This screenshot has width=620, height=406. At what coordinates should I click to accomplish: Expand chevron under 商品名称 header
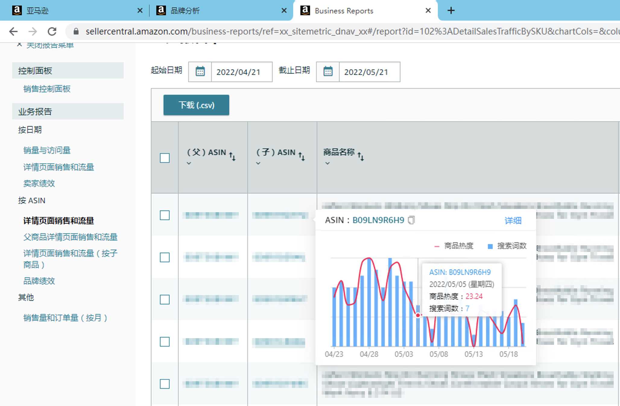tap(327, 163)
